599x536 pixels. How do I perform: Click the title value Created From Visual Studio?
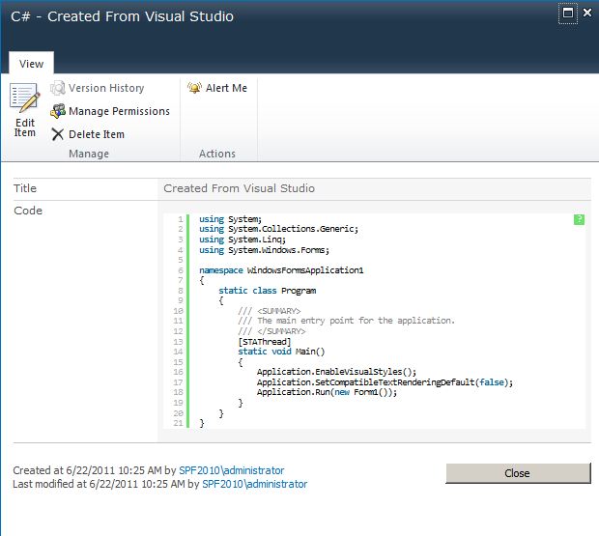point(240,188)
